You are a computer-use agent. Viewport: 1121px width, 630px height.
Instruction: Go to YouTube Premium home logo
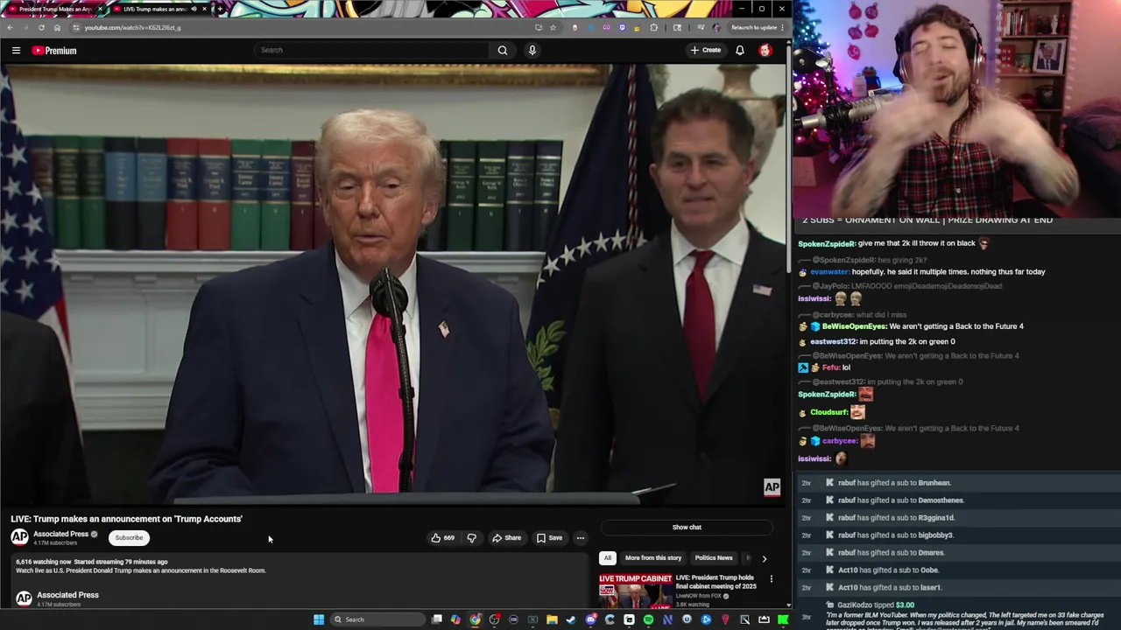54,51
